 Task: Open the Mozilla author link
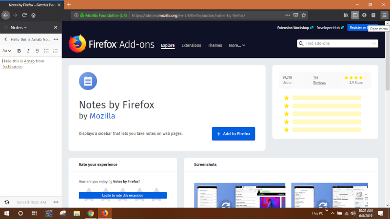pyautogui.click(x=102, y=116)
